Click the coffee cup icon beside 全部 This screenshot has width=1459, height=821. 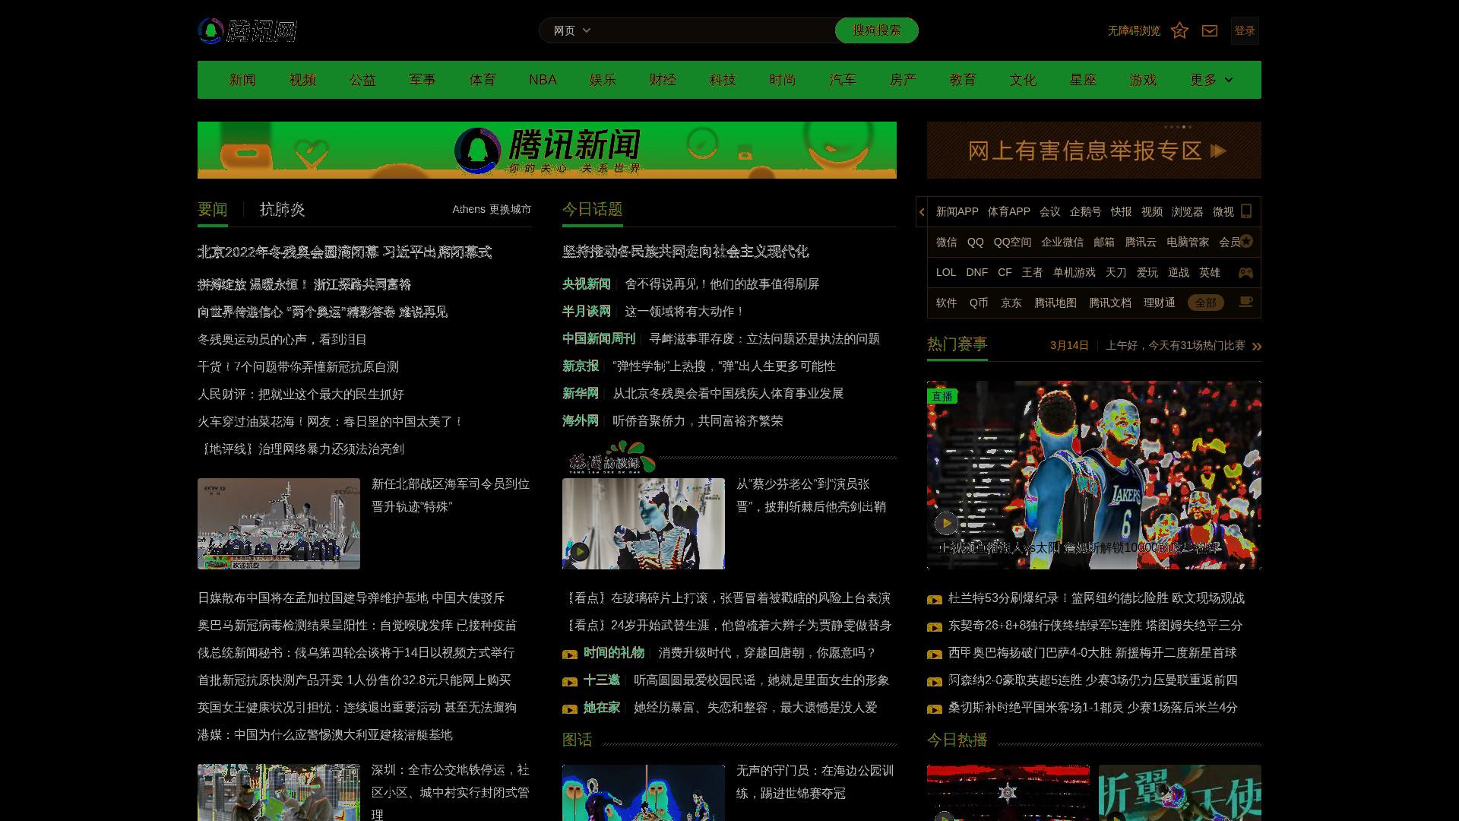click(x=1245, y=302)
